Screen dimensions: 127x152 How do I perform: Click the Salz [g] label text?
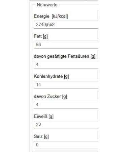(x=41, y=136)
